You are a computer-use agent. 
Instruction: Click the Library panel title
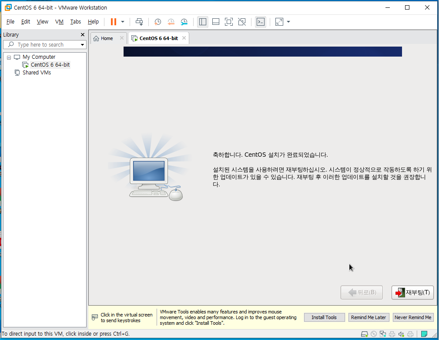(x=11, y=35)
